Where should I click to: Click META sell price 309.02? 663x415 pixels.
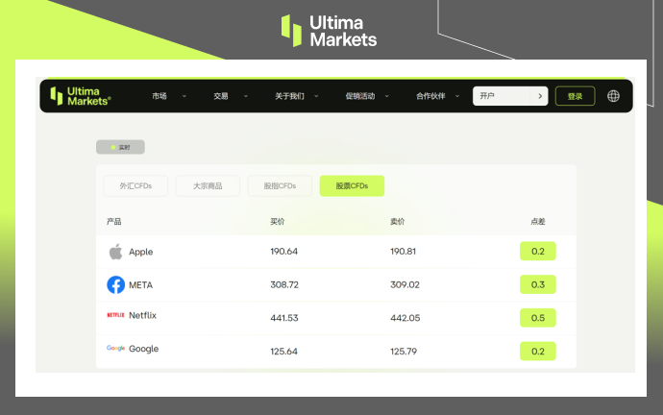click(405, 285)
